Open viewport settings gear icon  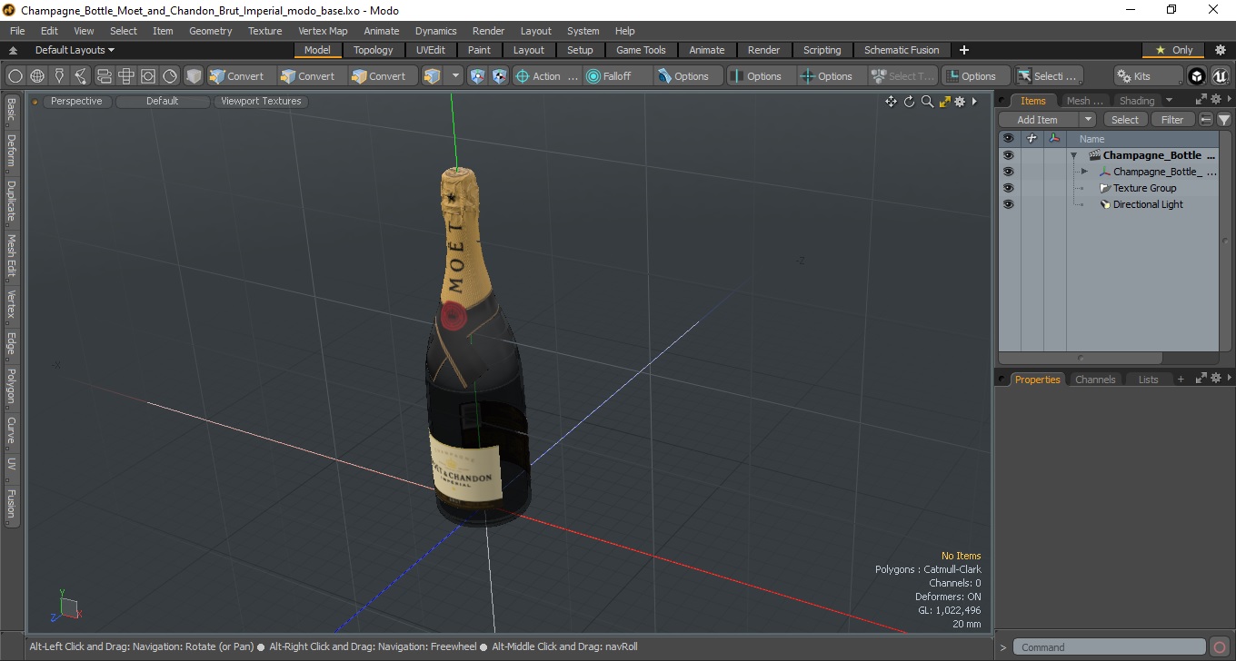tap(960, 102)
